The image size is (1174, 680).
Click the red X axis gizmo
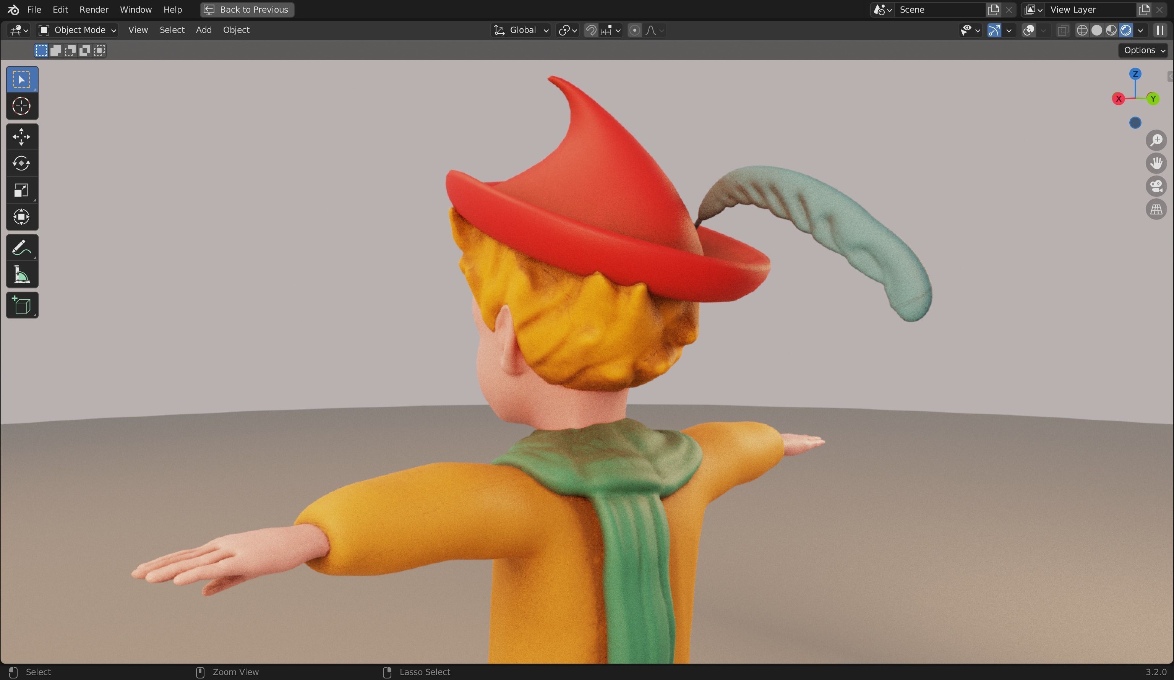point(1118,99)
